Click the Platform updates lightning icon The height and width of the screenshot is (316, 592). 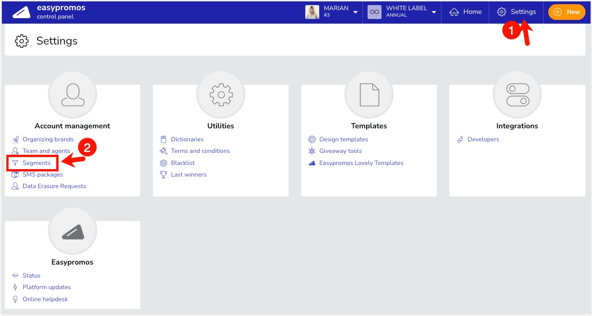15,287
